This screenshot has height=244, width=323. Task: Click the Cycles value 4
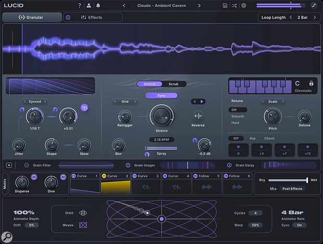coord(255,213)
